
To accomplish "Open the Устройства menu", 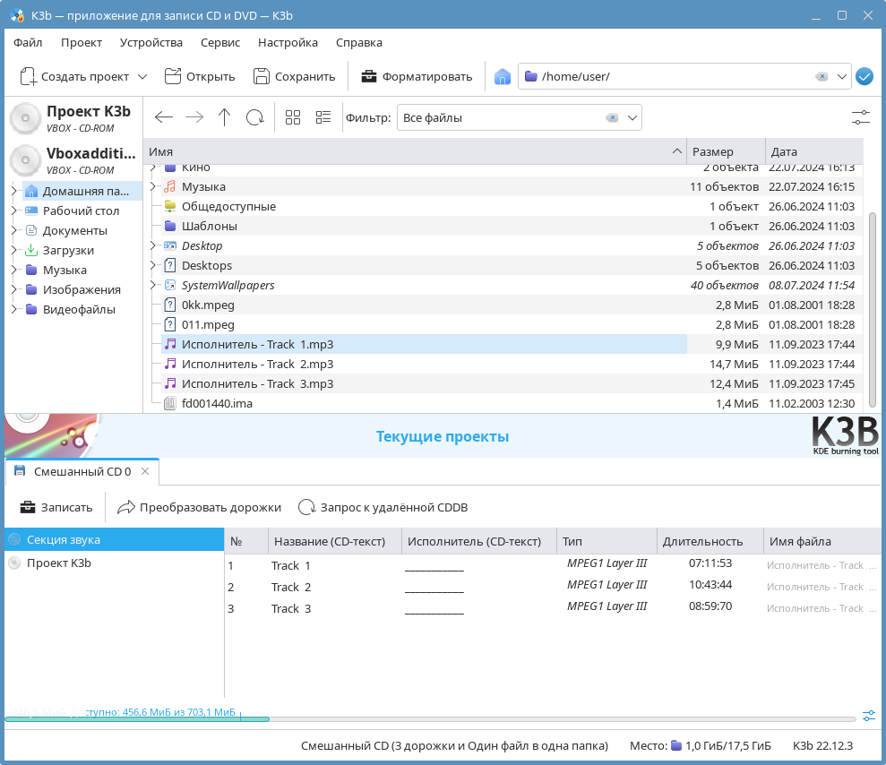I will click(x=151, y=42).
